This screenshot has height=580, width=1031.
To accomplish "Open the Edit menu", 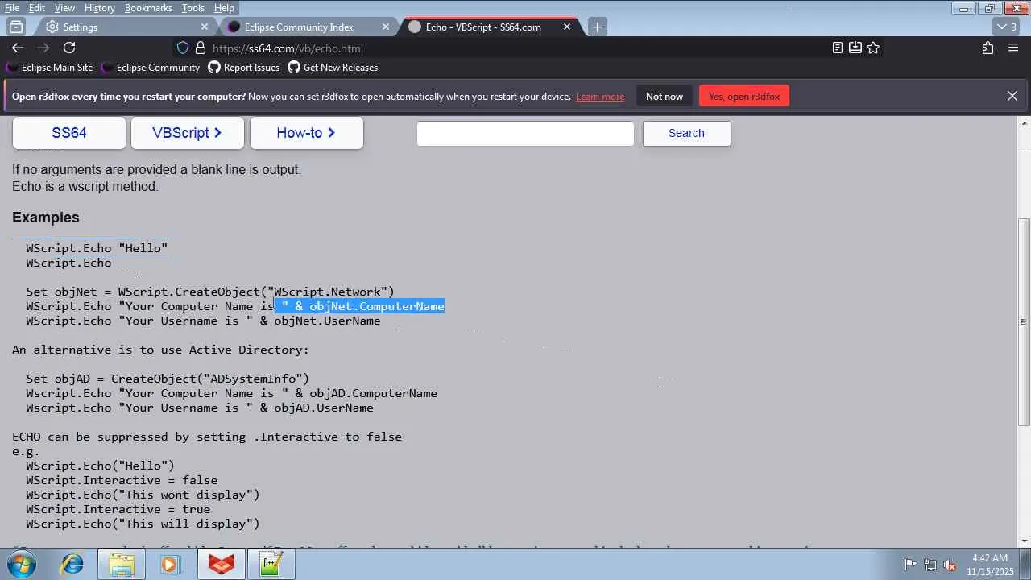I will (37, 8).
